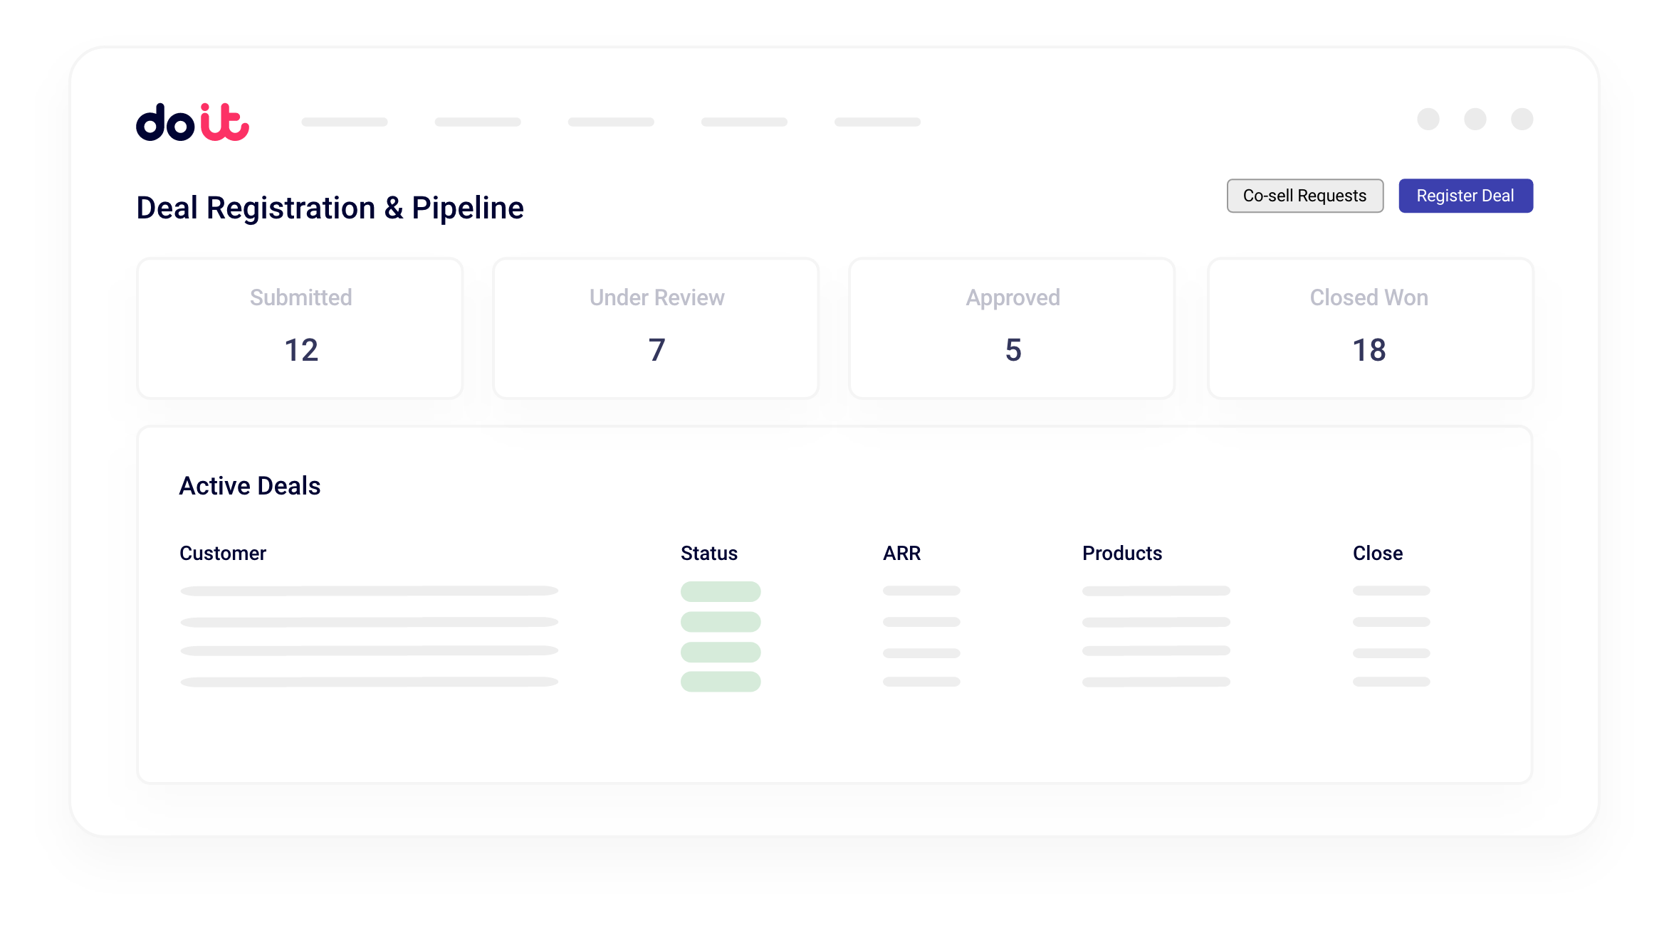Select the Submitted stat card
The image size is (1669, 930).
(x=300, y=328)
